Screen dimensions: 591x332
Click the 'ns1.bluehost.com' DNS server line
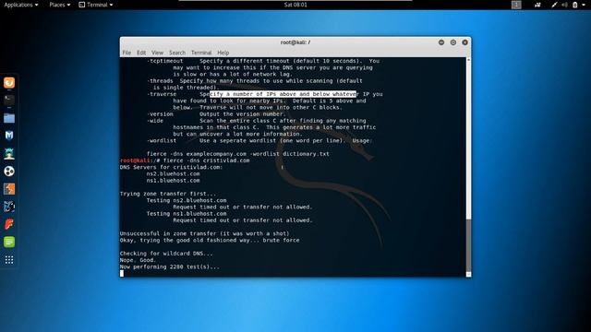pyautogui.click(x=173, y=181)
